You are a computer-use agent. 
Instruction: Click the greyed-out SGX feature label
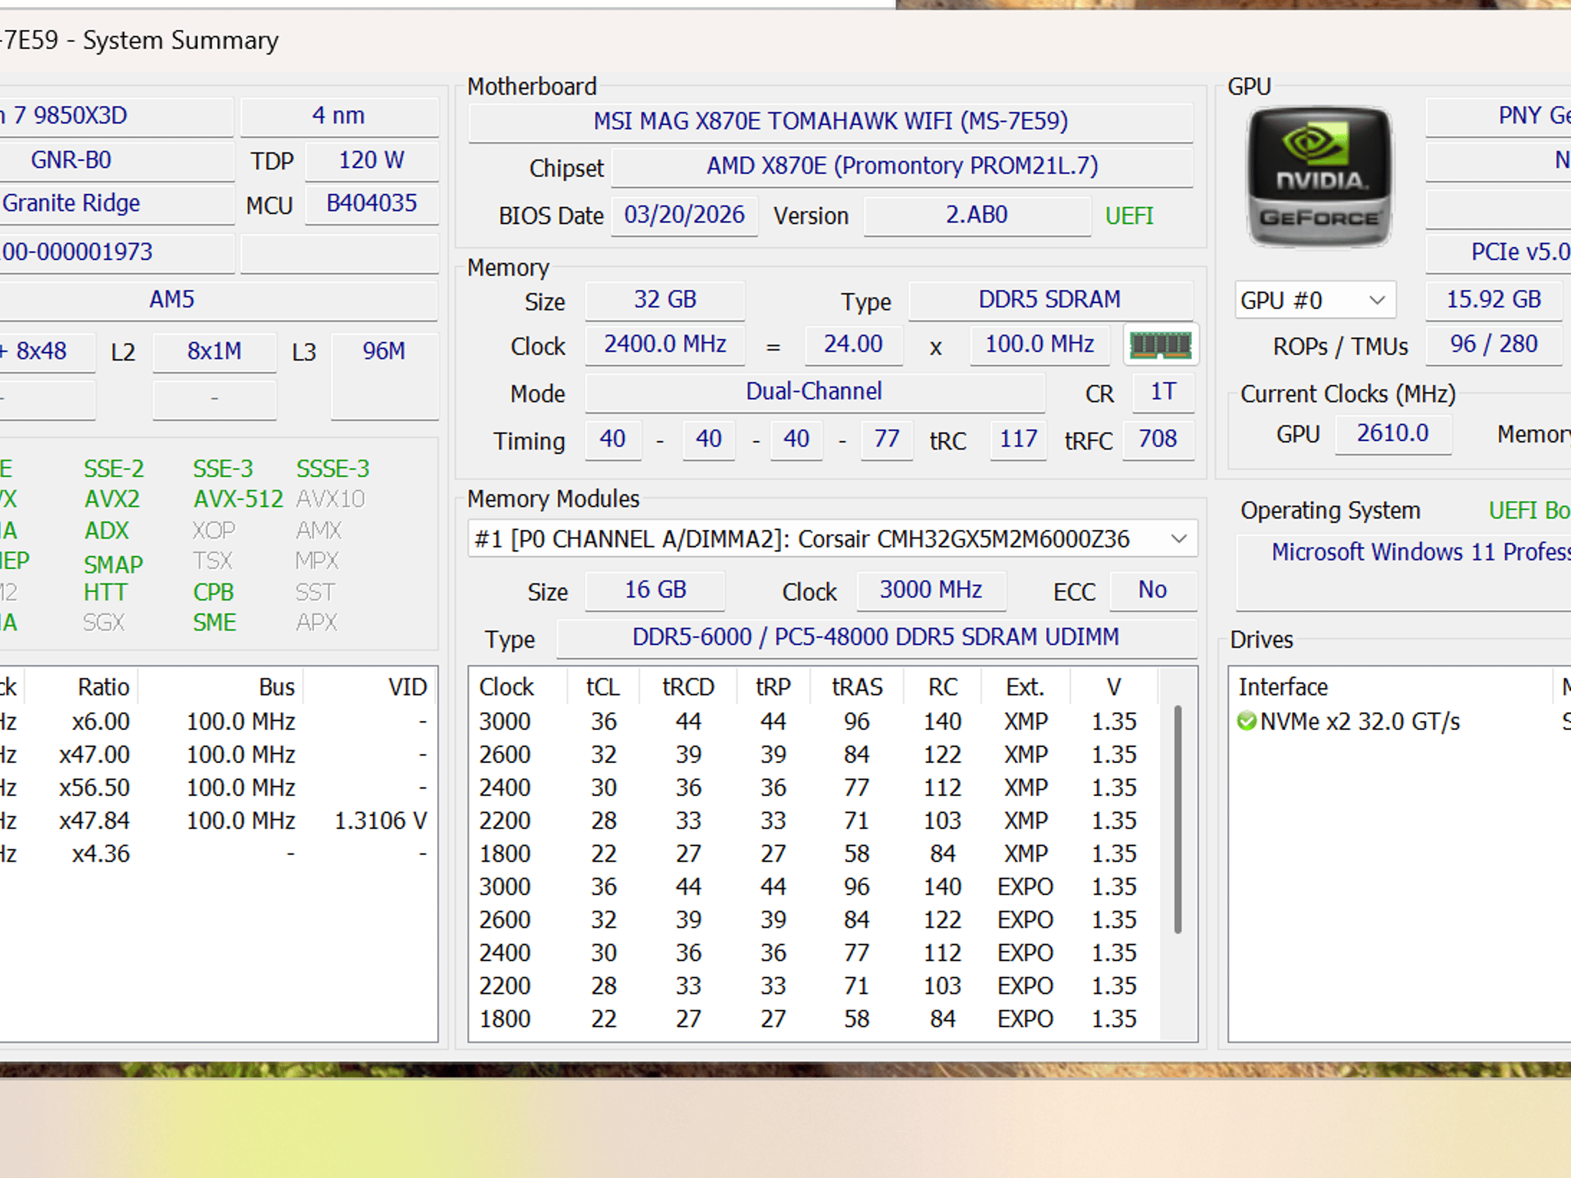click(x=104, y=622)
